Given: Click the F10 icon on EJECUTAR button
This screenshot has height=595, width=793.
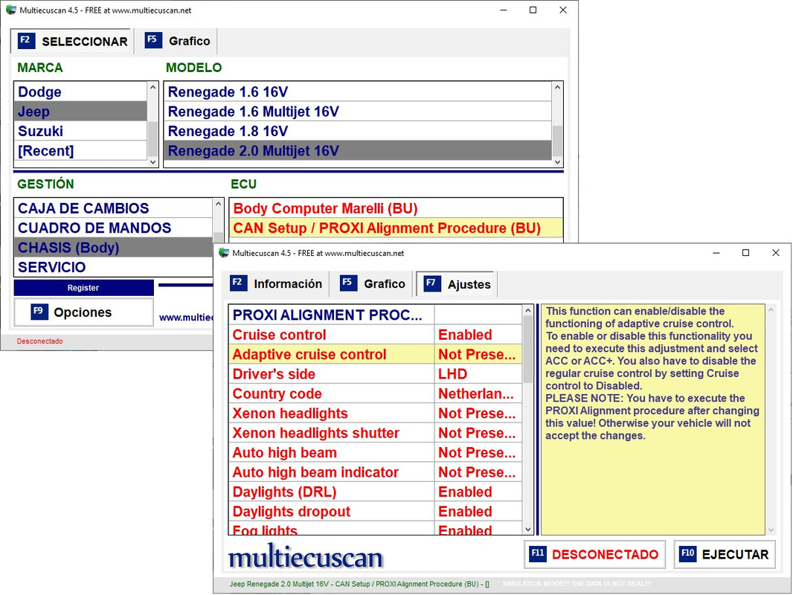Looking at the screenshot, I should click(688, 553).
